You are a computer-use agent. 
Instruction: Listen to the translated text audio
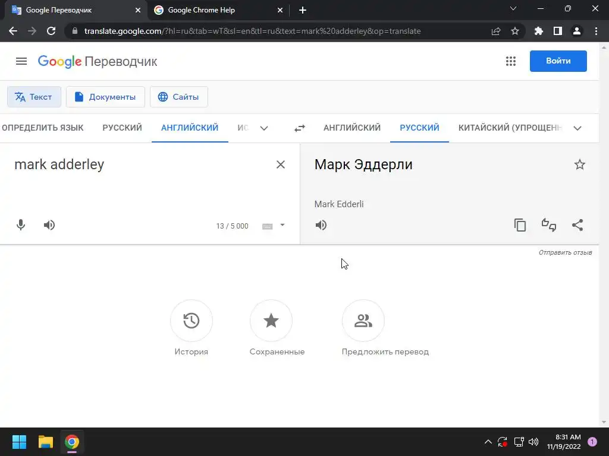321,225
